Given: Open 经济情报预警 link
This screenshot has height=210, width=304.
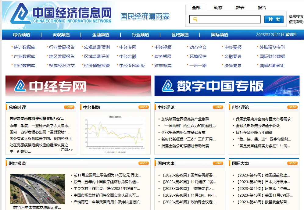Looking at the screenshot, I should (97, 66).
